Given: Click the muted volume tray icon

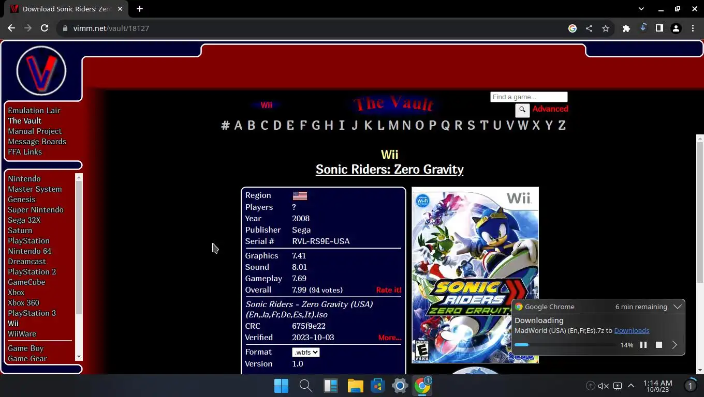Looking at the screenshot, I should pyautogui.click(x=603, y=386).
